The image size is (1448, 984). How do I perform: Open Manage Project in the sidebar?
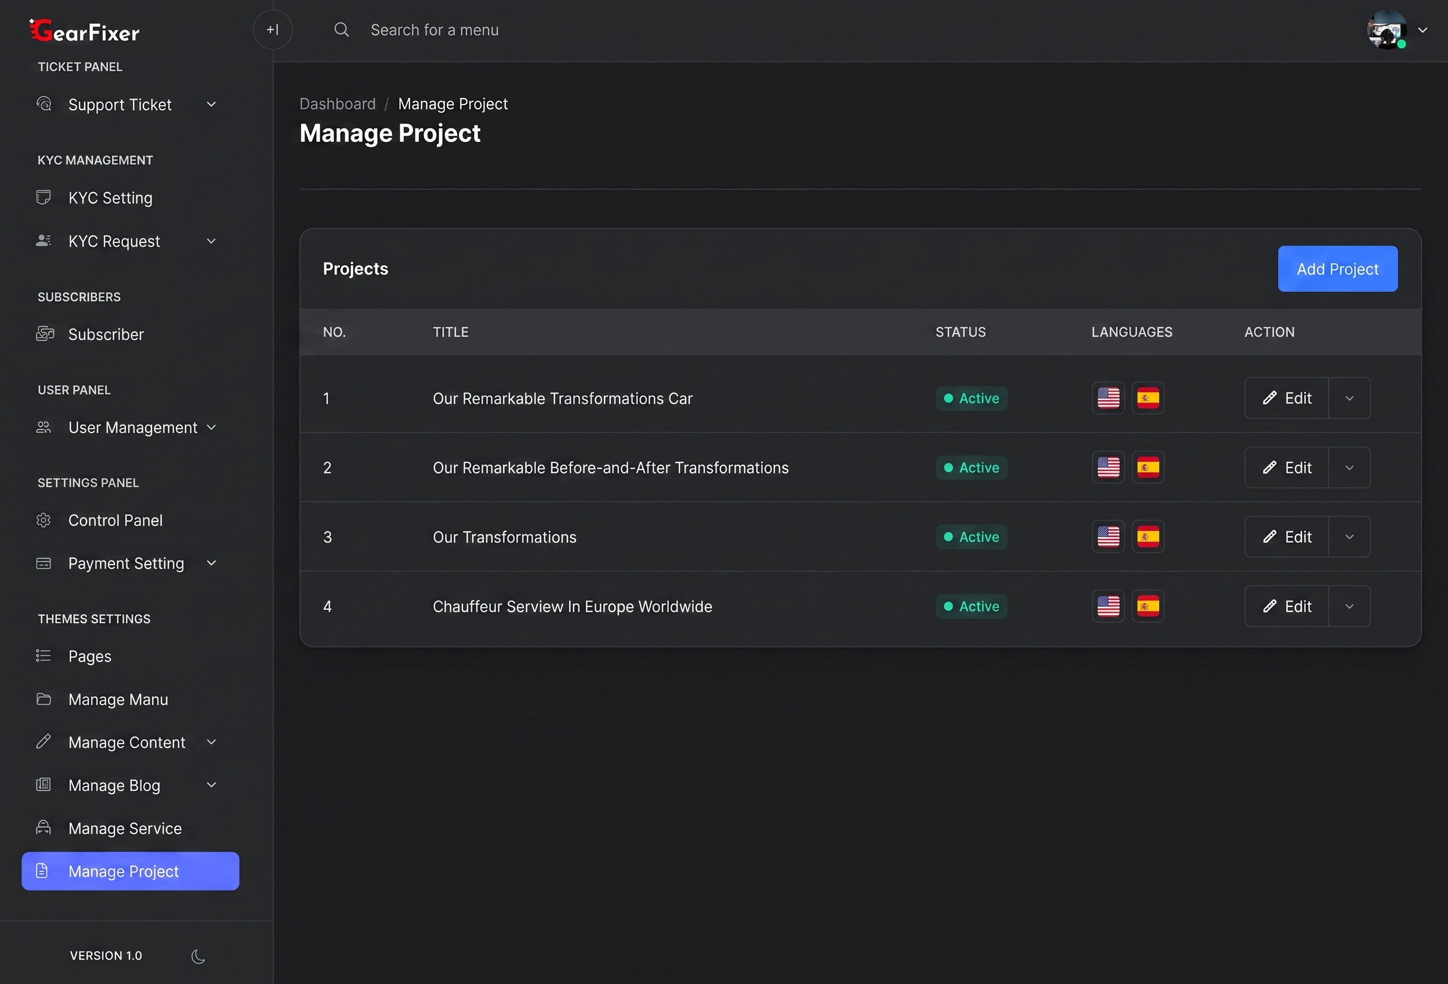click(x=130, y=871)
